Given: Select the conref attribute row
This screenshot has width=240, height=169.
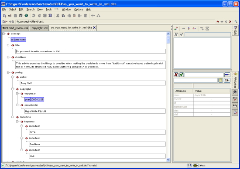Looking at the screenshot, I should coord(202,99).
